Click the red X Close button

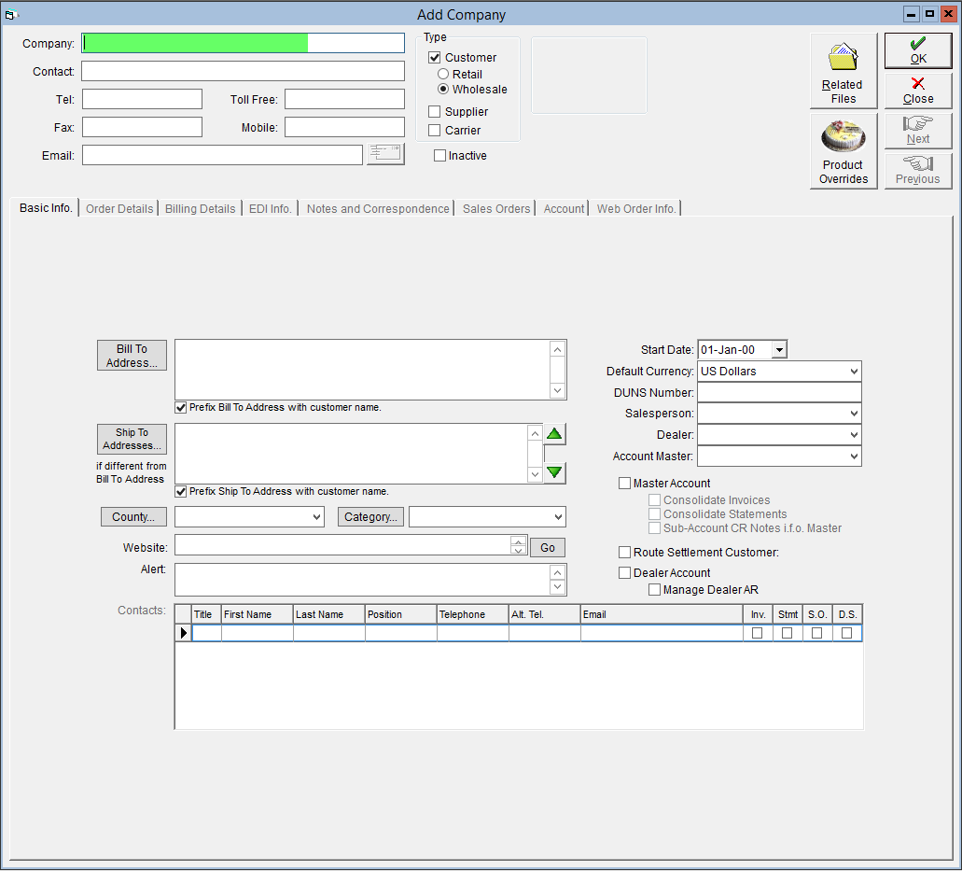coord(918,91)
